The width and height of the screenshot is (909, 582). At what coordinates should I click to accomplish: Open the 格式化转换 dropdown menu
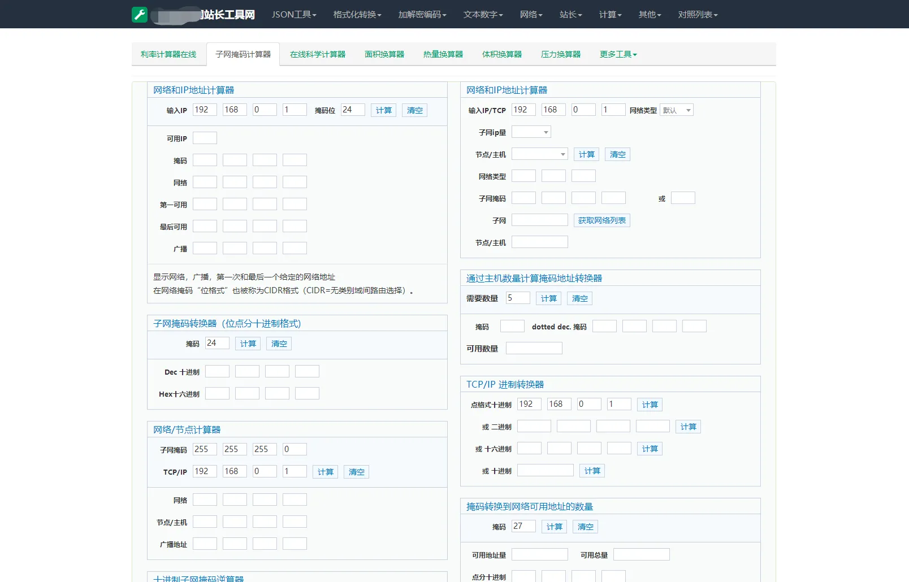click(x=357, y=15)
